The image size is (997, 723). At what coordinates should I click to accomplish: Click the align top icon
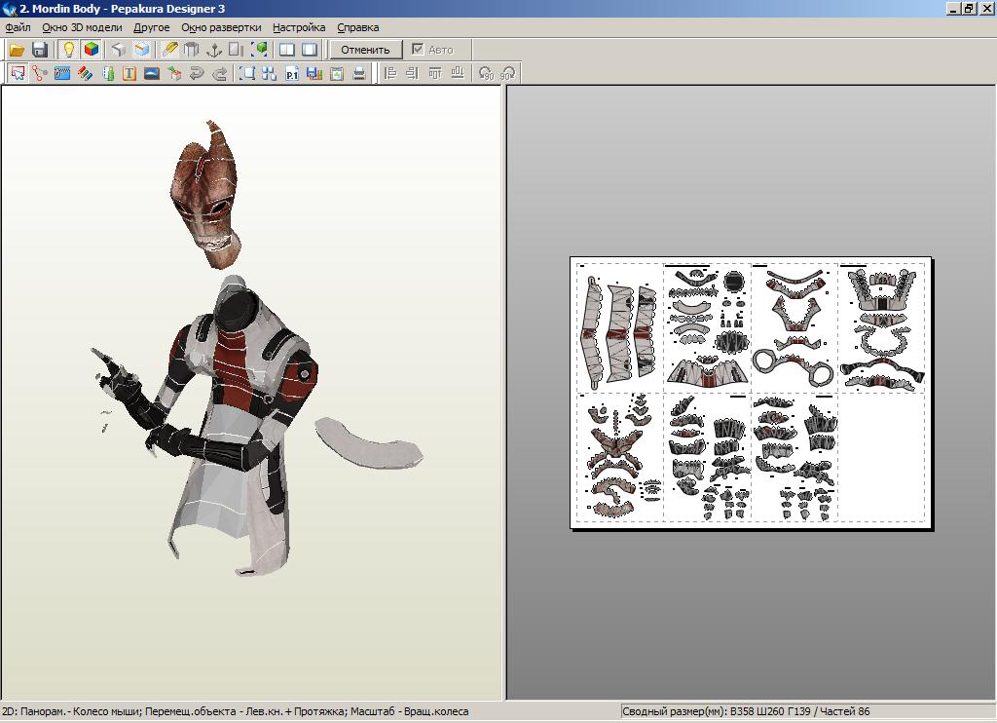click(x=435, y=74)
